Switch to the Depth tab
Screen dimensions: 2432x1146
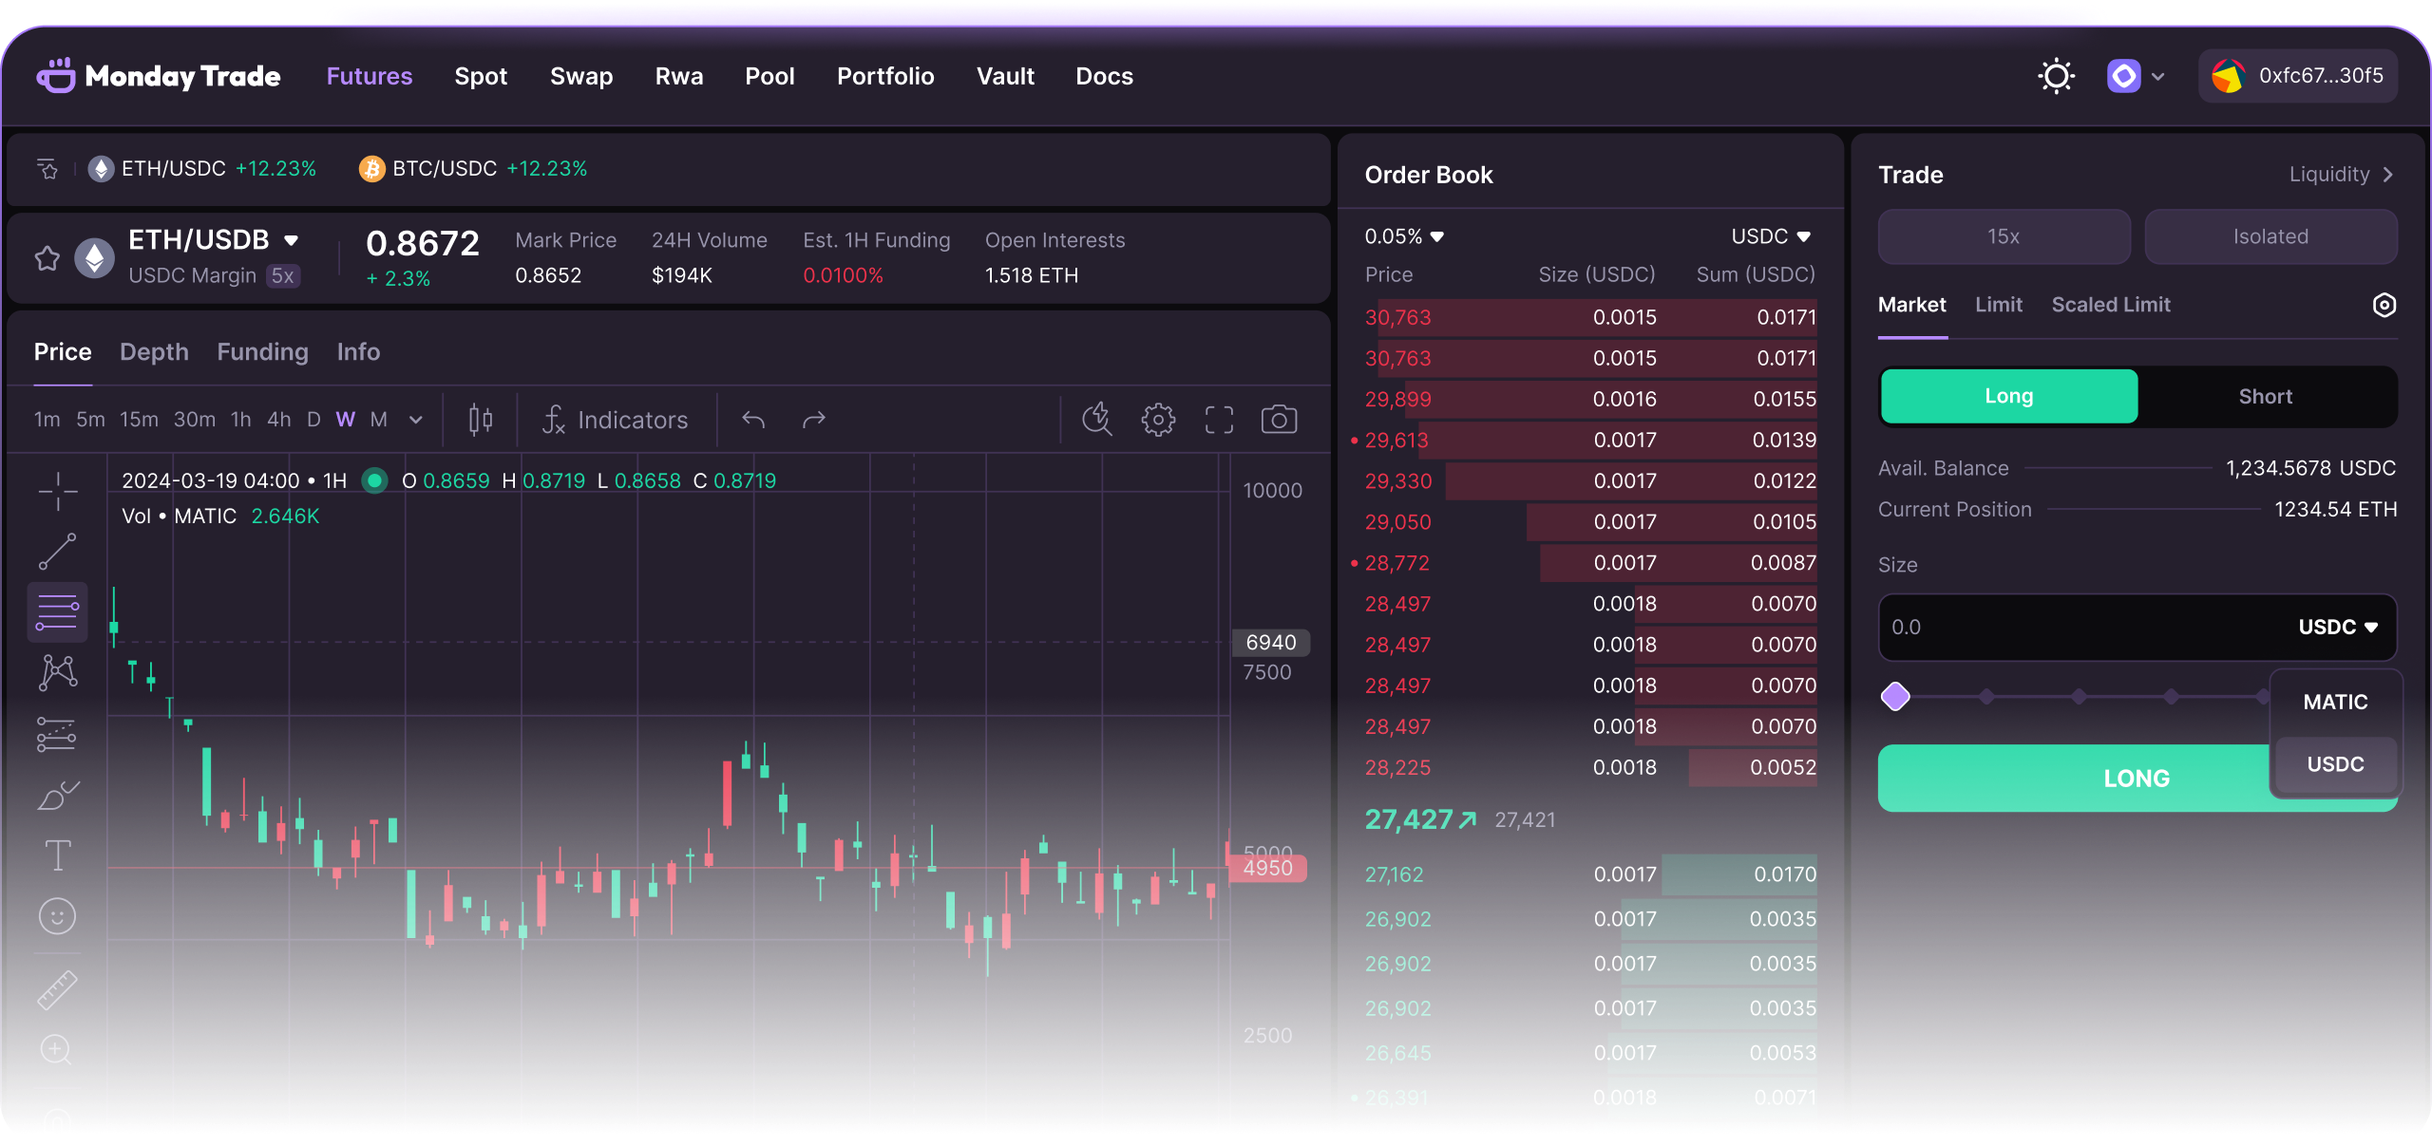coord(154,352)
